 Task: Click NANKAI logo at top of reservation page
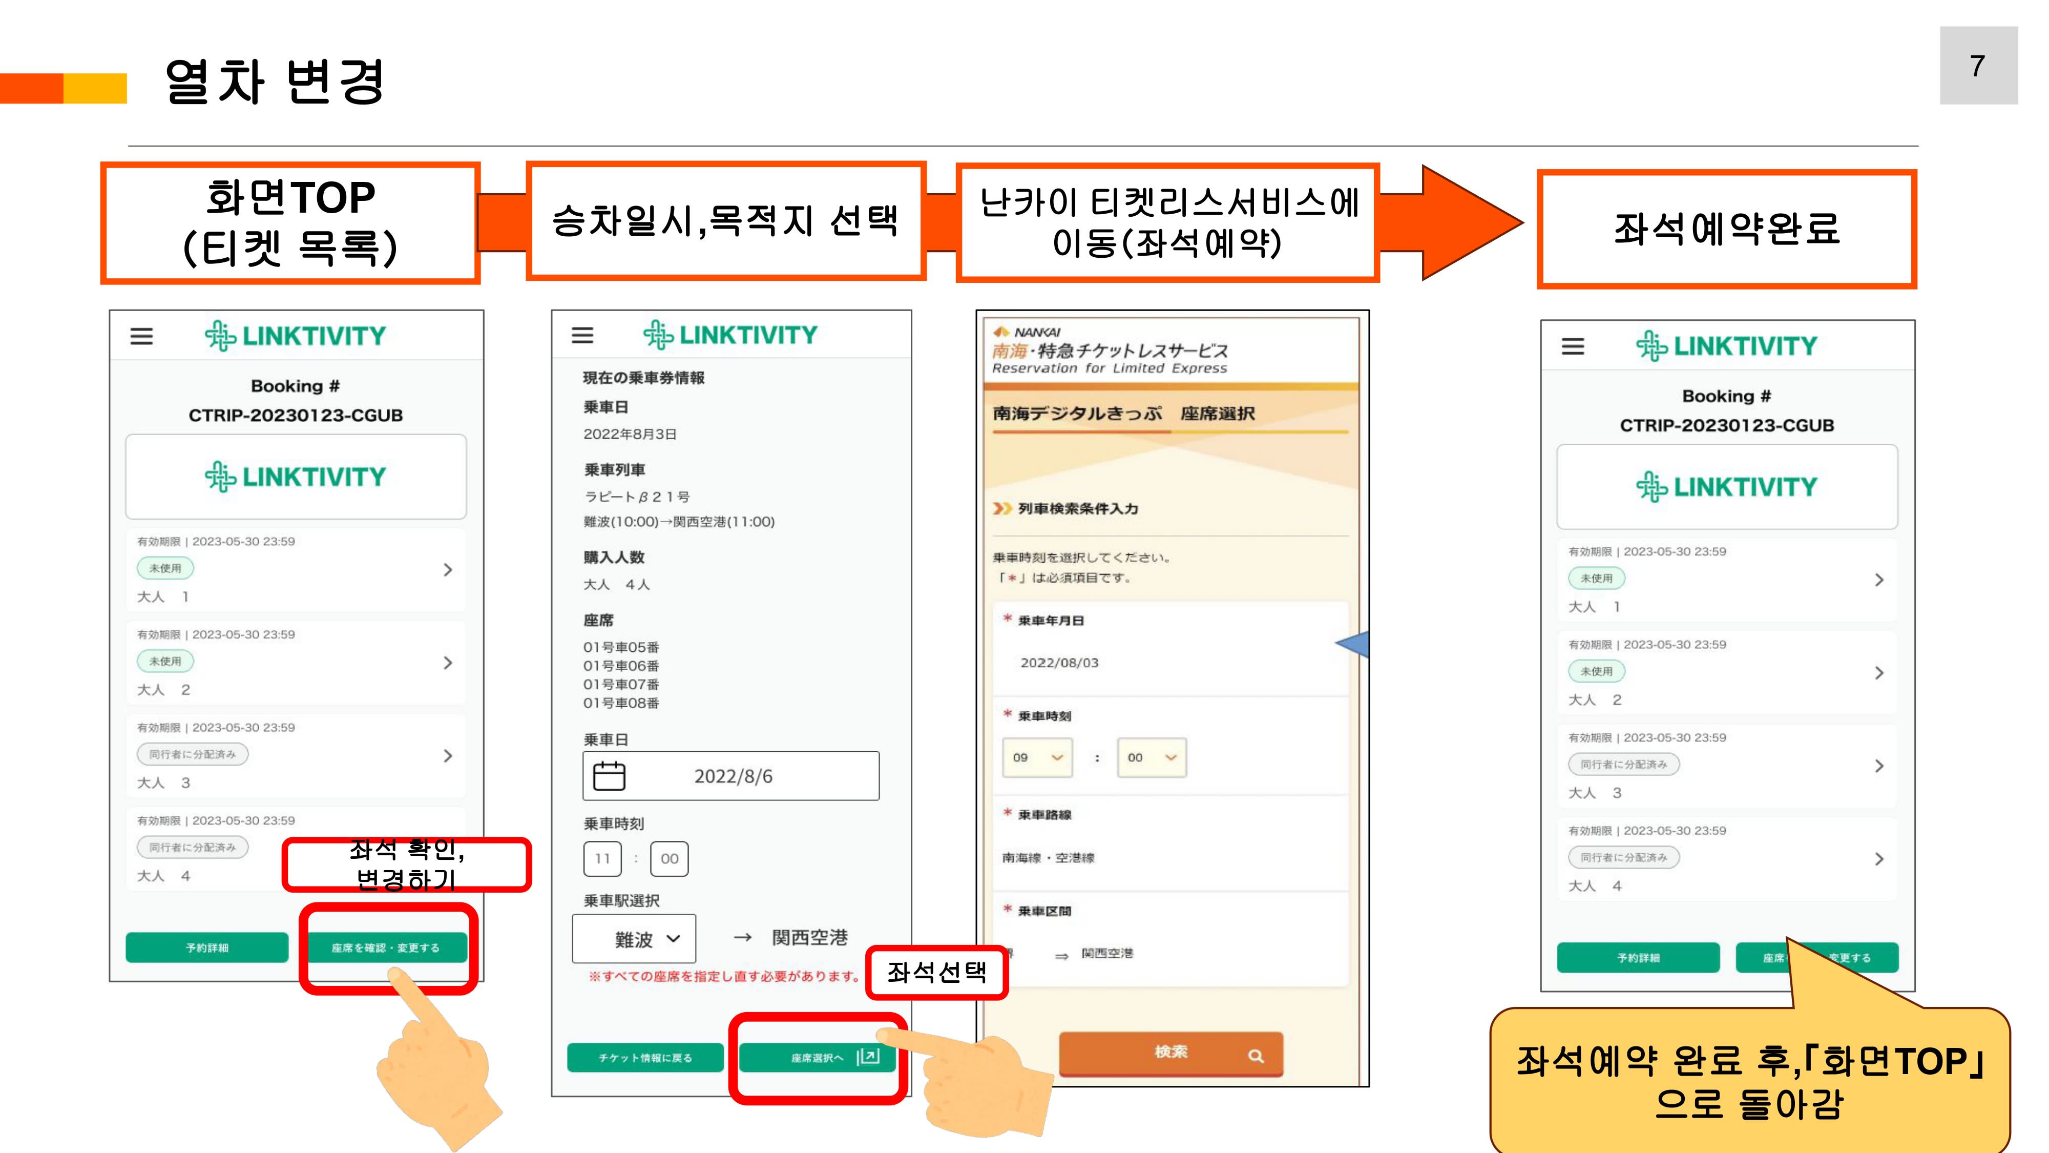tap(1027, 332)
